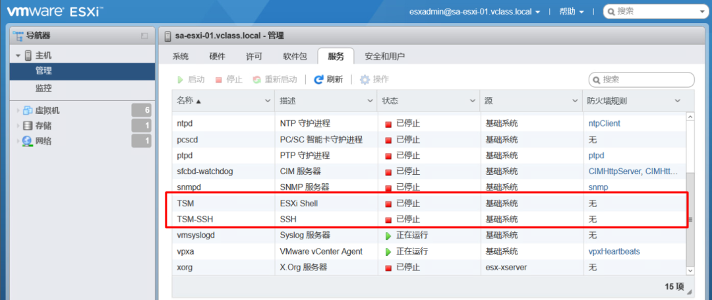Image resolution: width=712 pixels, height=300 pixels.
Task: Collapse the Navigator panel with minimize icon
Action: click(x=144, y=36)
